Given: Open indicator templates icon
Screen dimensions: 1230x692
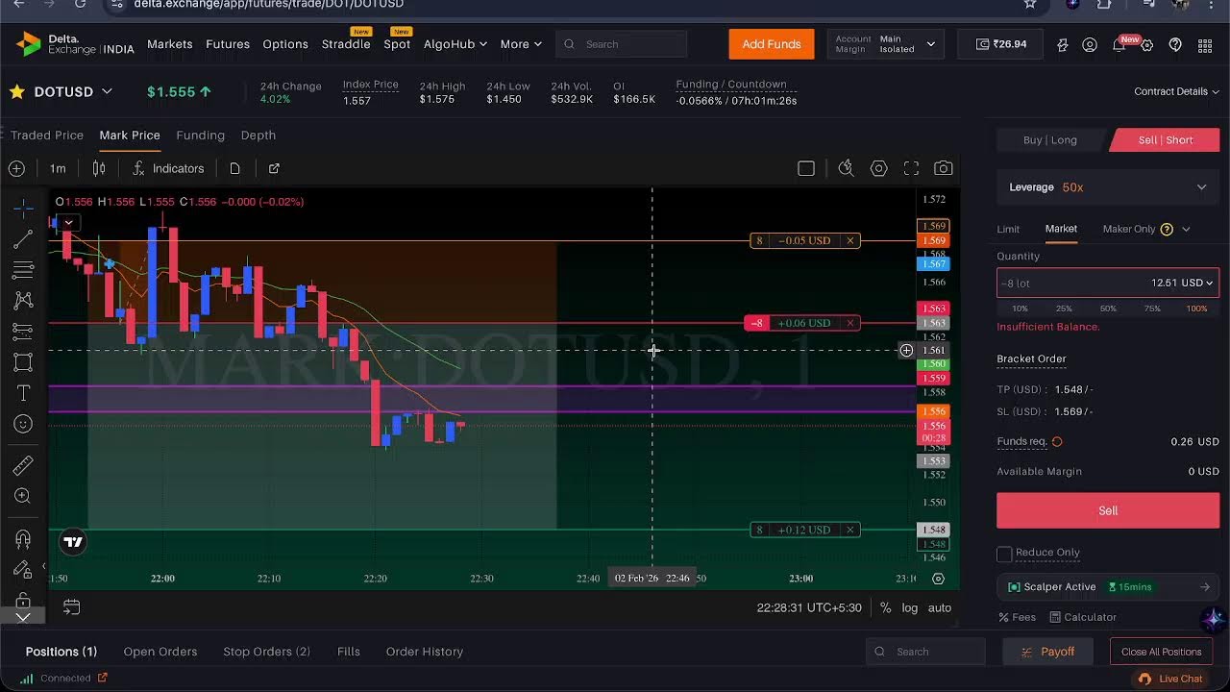Looking at the screenshot, I should point(234,168).
